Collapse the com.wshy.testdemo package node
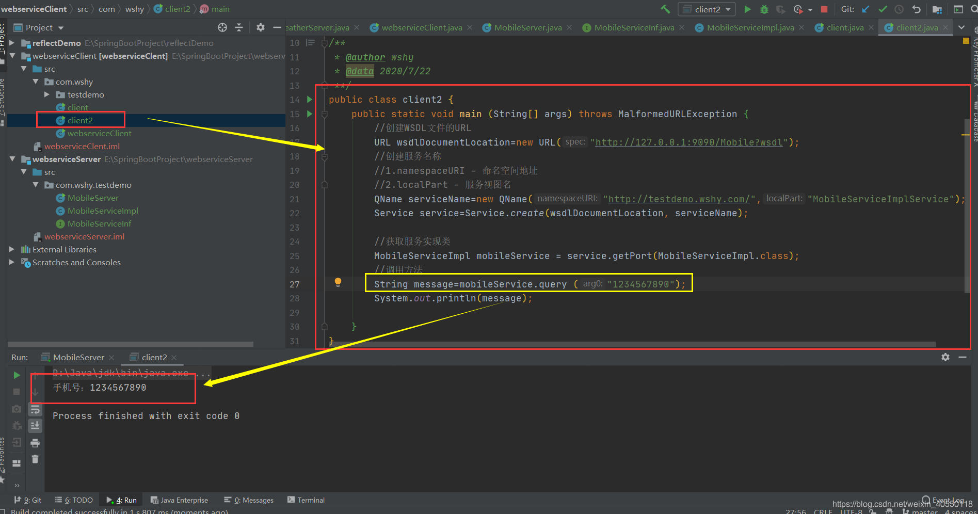Image resolution: width=978 pixels, height=514 pixels. 36,185
